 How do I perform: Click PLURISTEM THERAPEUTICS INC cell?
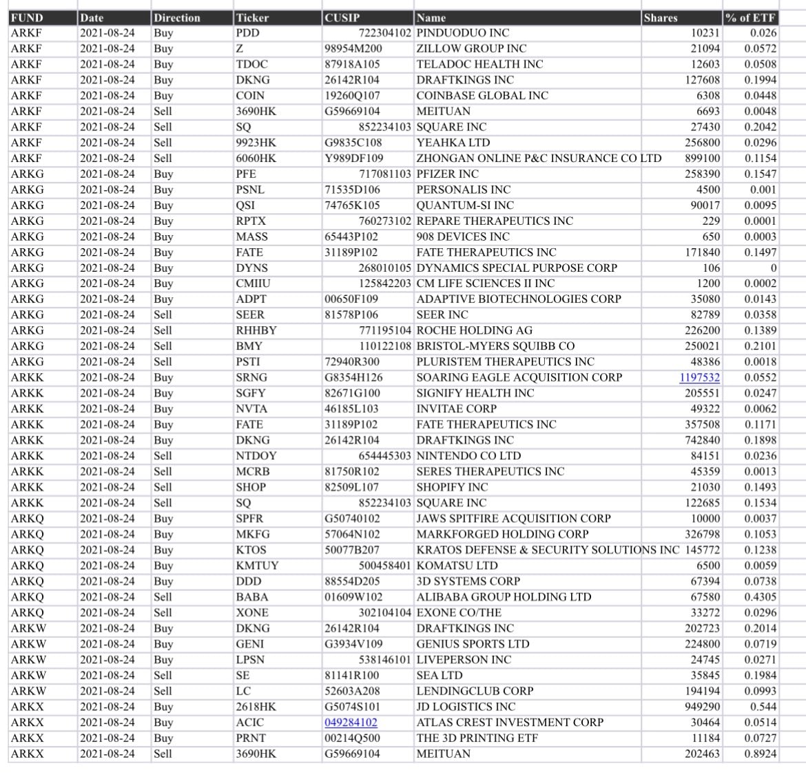(x=528, y=361)
